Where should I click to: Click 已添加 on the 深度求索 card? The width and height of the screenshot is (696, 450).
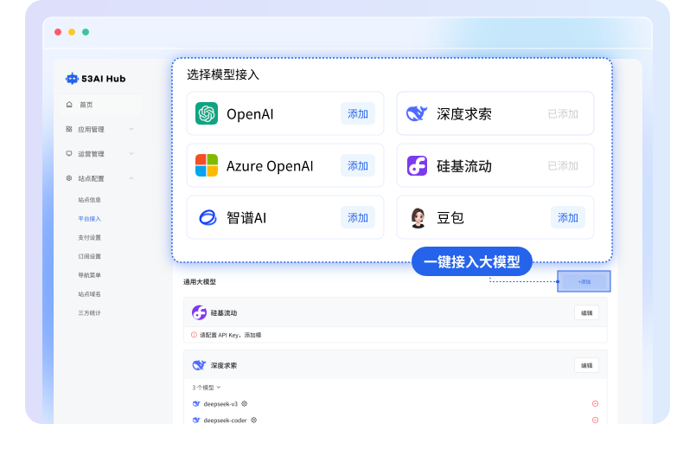[563, 114]
